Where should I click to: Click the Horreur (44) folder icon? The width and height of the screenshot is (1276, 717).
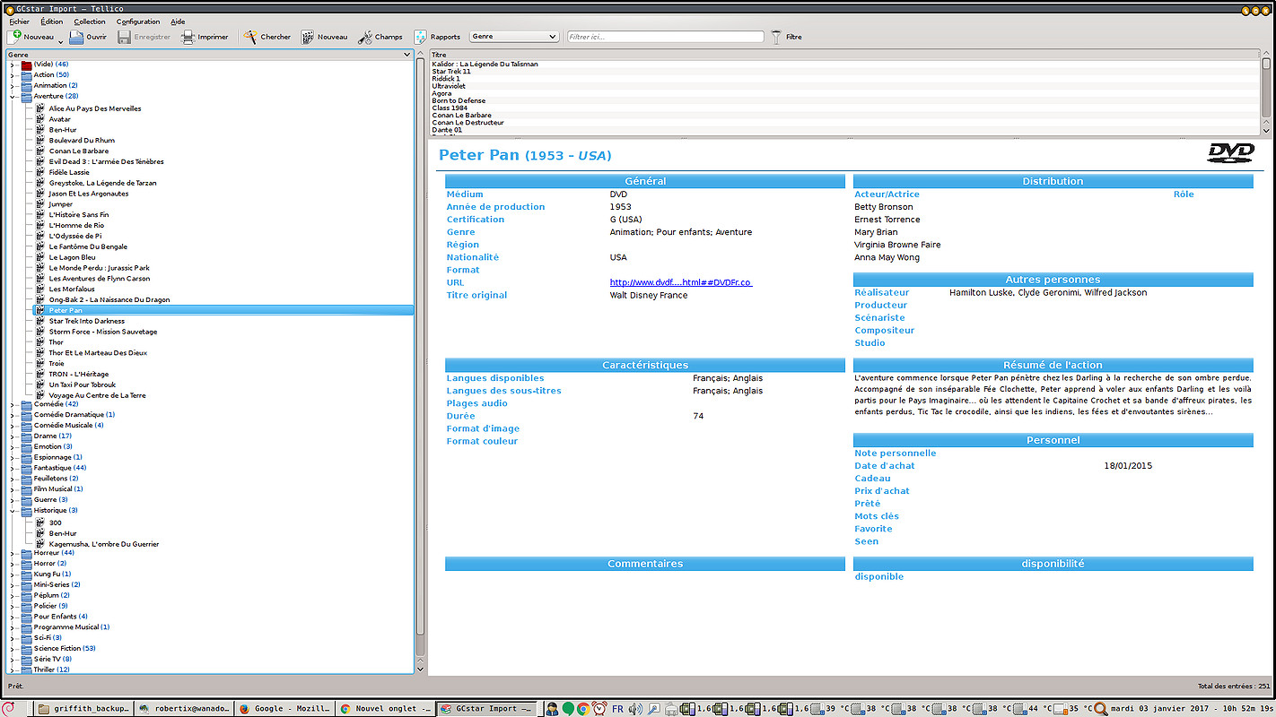pyautogui.click(x=26, y=553)
